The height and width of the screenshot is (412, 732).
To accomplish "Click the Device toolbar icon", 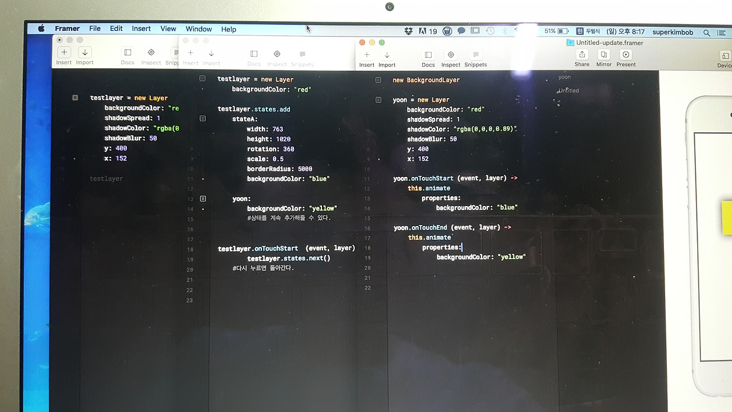I will [725, 58].
